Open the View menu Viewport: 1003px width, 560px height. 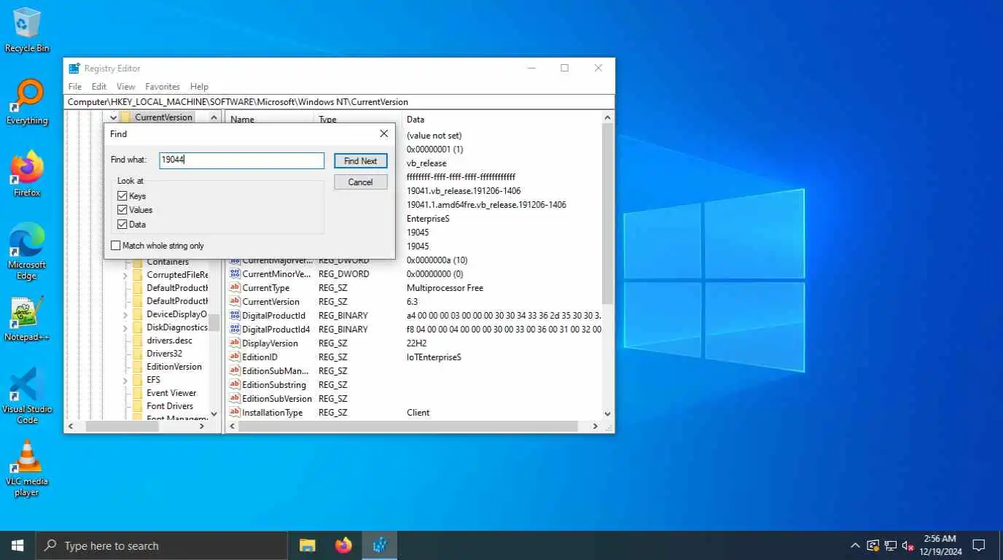pyautogui.click(x=126, y=86)
